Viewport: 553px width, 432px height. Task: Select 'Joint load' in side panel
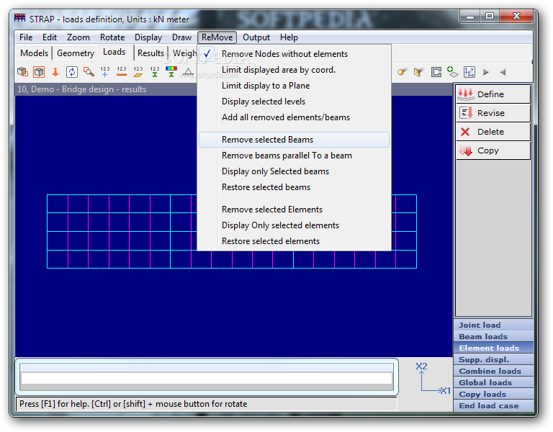coord(493,325)
